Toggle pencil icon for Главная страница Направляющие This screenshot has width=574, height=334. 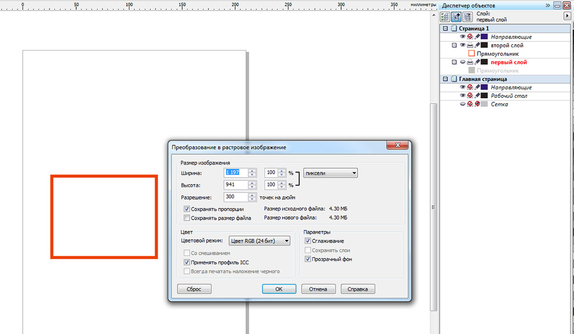click(477, 87)
